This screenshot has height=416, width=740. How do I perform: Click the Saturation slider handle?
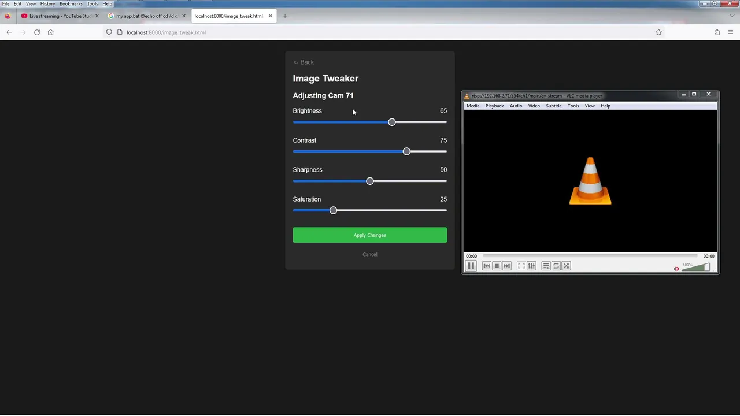pos(333,210)
